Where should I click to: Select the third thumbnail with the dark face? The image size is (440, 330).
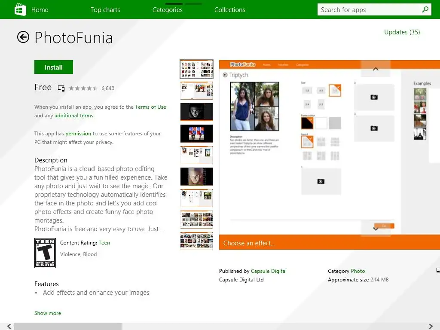(196, 112)
